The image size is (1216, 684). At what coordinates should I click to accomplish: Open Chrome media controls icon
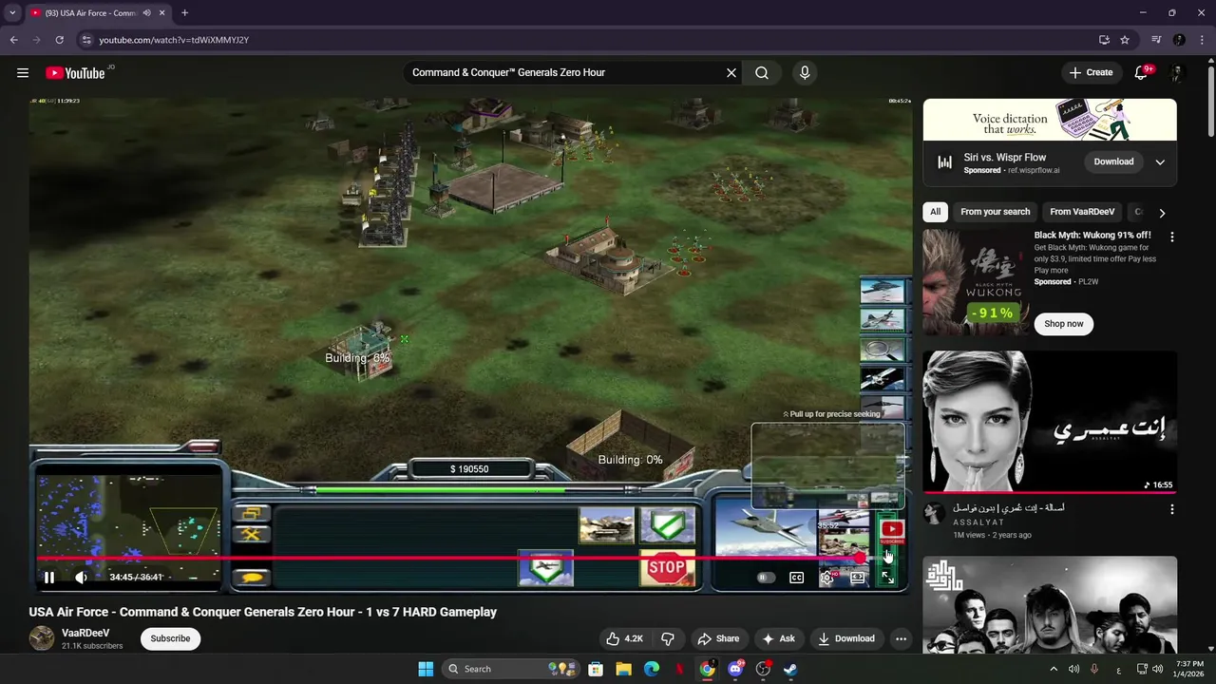point(1156,40)
